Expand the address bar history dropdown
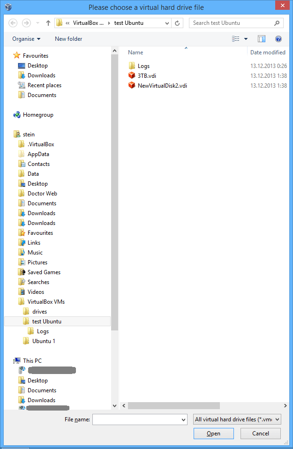Screen dimensions: 293x449 tap(166, 23)
